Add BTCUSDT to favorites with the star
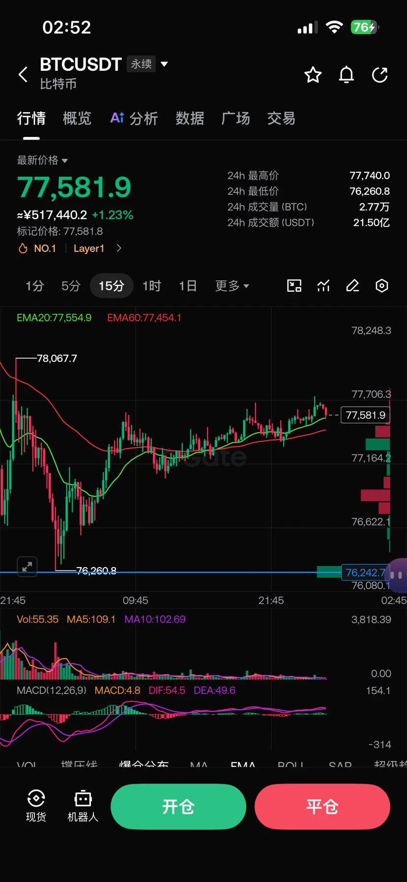Screen dimensions: 407x882 click(x=313, y=75)
